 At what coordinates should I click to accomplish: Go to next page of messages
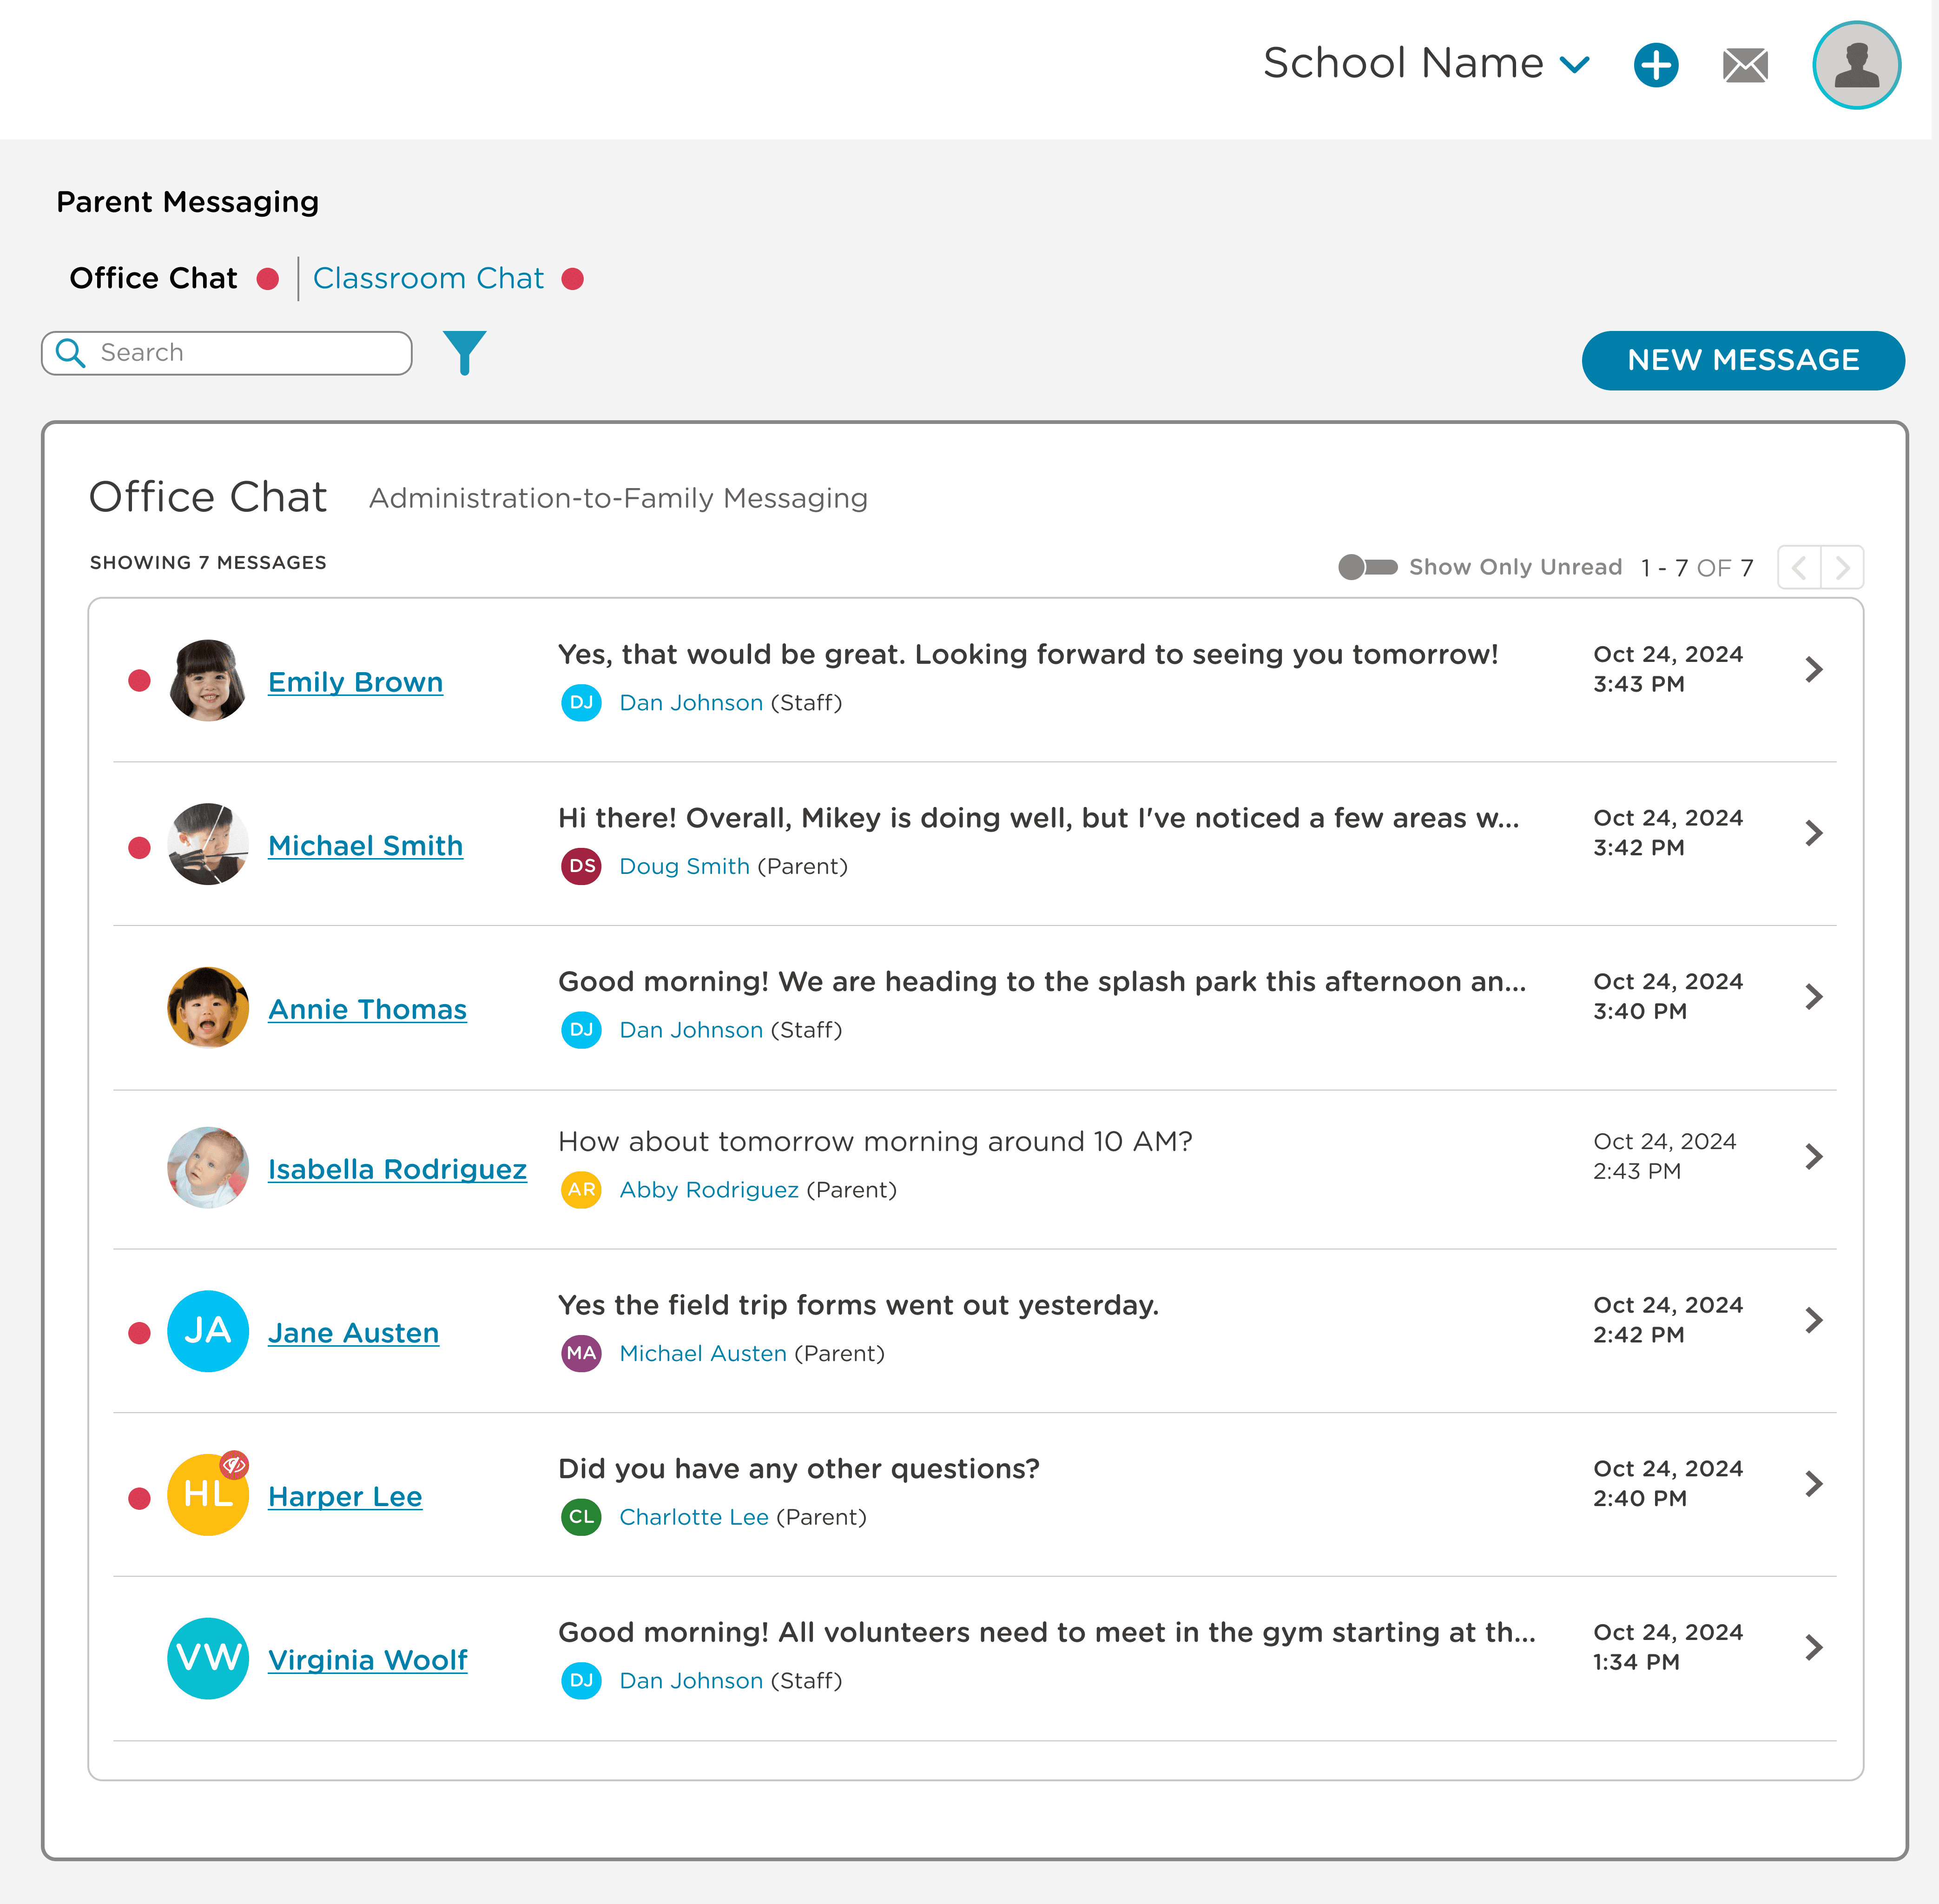(1842, 568)
